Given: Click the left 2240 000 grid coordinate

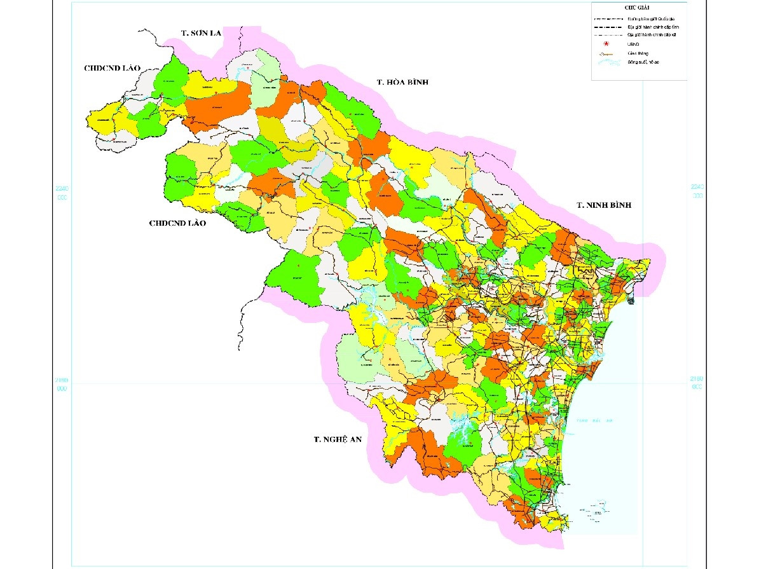Looking at the screenshot, I should tap(62, 193).
